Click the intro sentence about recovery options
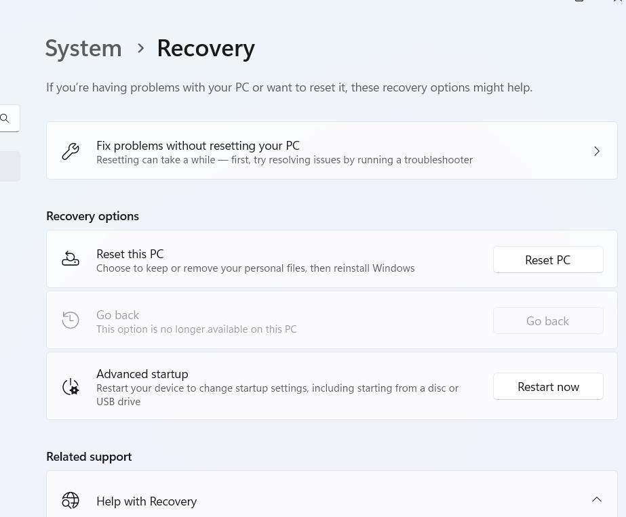Image resolution: width=626 pixels, height=517 pixels. [x=289, y=87]
